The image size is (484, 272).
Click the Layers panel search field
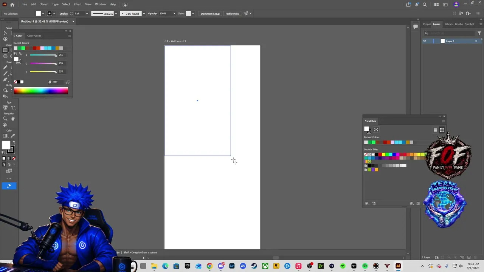click(x=449, y=33)
